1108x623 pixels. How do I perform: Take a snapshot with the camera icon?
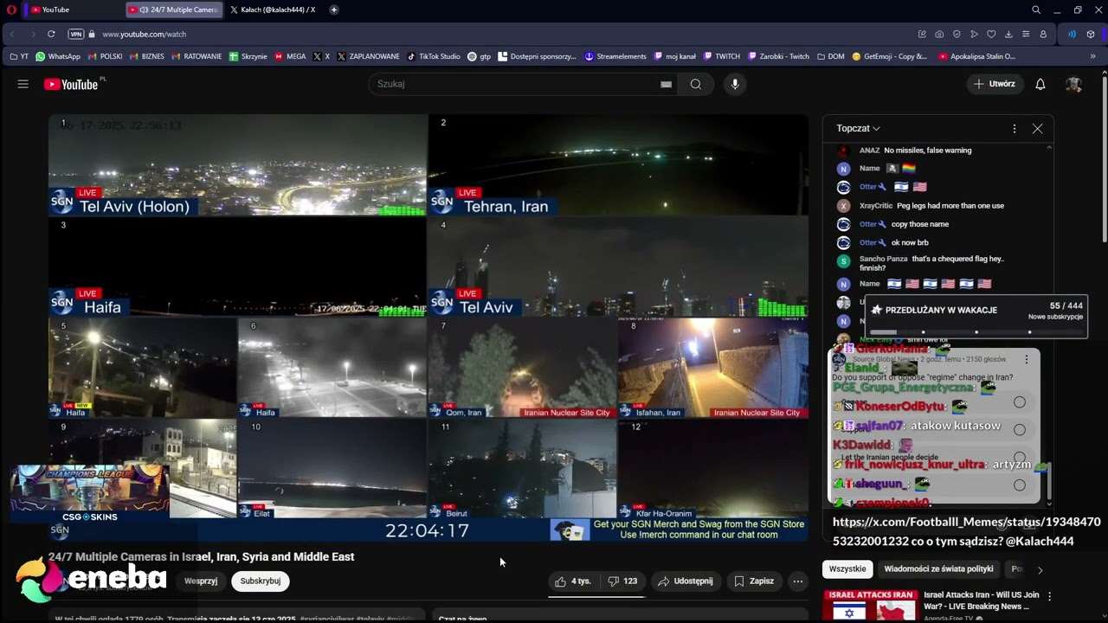click(x=939, y=34)
